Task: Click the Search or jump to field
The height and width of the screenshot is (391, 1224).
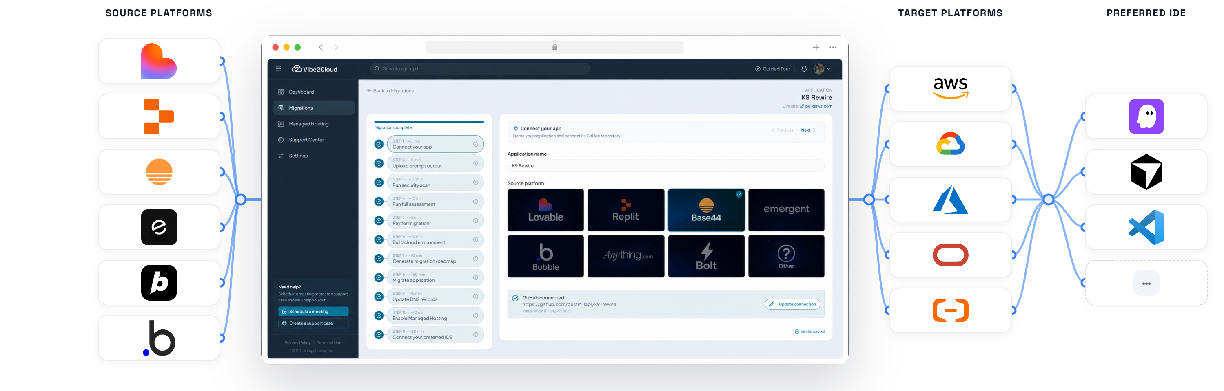Action: pos(480,69)
